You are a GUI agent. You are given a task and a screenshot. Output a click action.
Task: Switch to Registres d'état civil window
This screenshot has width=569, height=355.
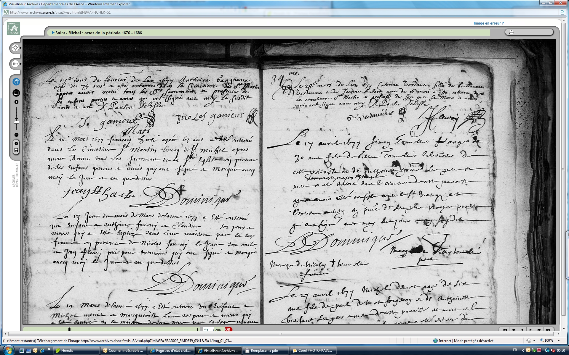(171, 351)
